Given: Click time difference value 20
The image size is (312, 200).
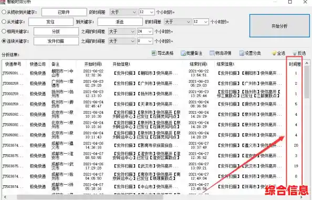Looking at the screenshot, I should [296, 145].
